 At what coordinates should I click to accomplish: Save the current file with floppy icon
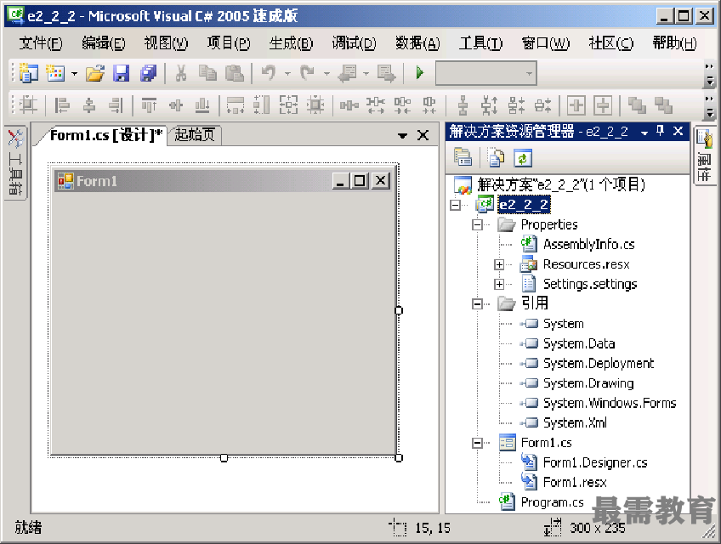click(122, 72)
